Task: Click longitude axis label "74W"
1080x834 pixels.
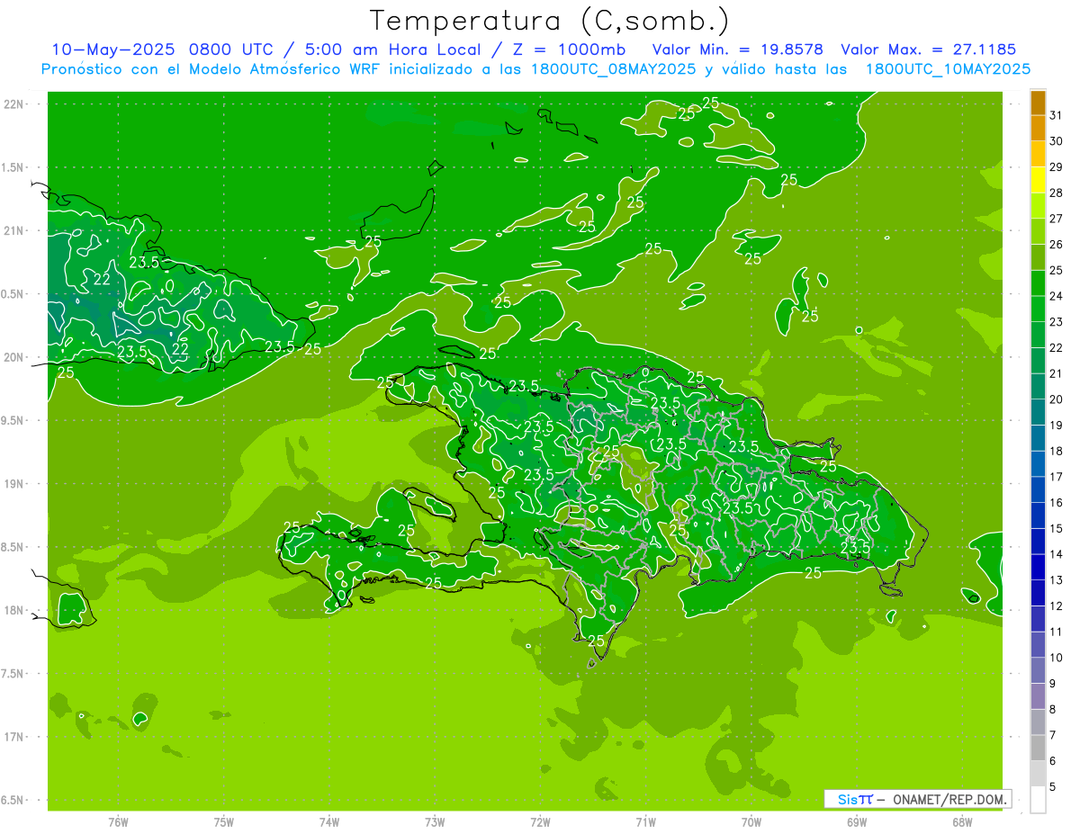Action: click(x=328, y=822)
